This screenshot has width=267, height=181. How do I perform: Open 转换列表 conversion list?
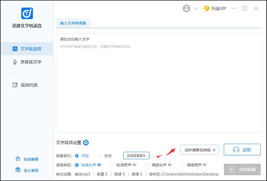pos(25,85)
